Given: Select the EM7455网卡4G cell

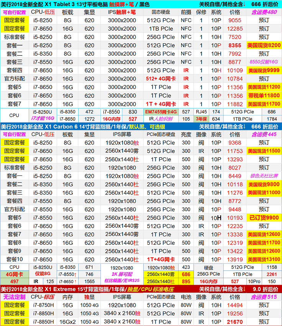Looking at the screenshot, I should point(161,112).
